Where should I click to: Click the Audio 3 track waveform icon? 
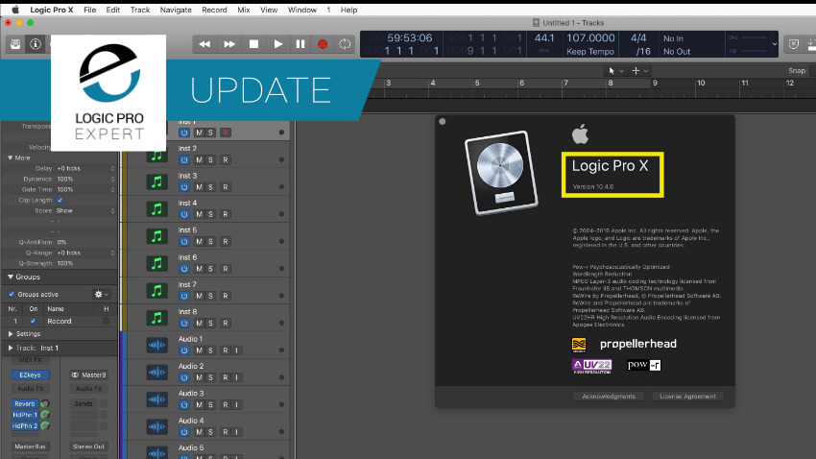click(156, 399)
